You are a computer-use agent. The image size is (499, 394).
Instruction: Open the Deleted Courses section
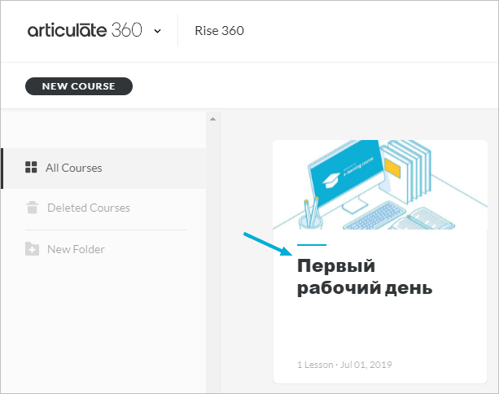coord(89,208)
